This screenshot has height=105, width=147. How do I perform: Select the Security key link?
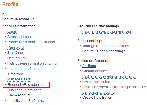[x=17, y=58]
